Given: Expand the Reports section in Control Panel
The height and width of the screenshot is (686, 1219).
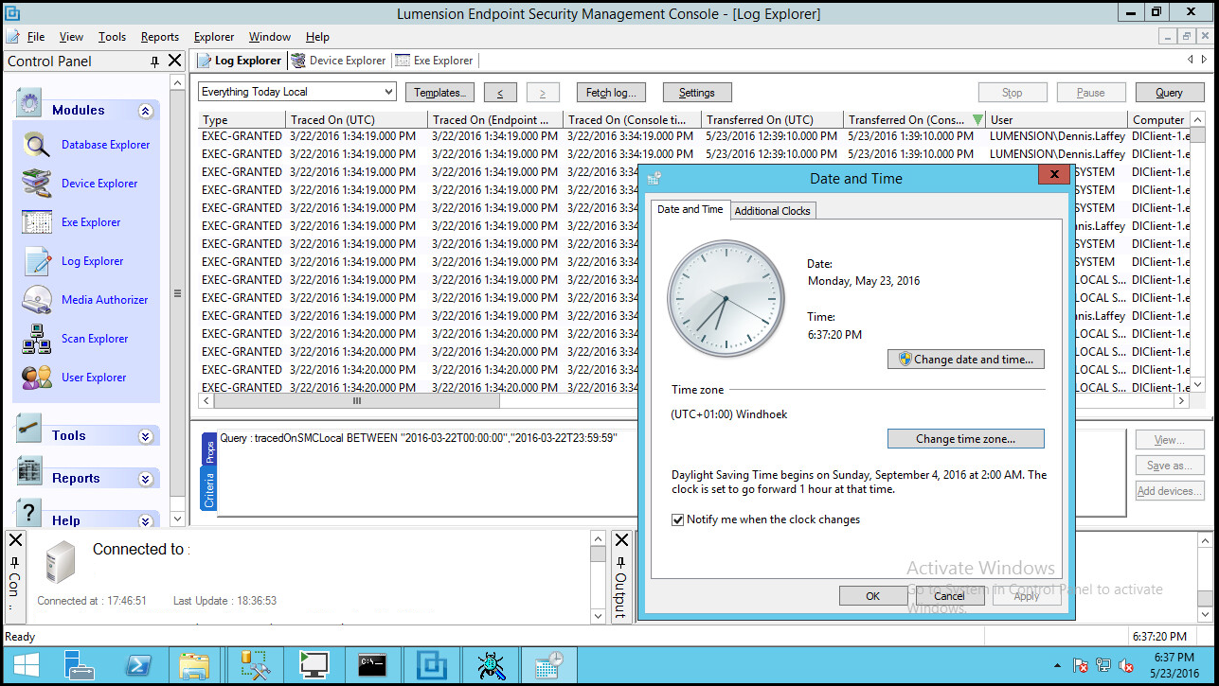Looking at the screenshot, I should (x=145, y=478).
